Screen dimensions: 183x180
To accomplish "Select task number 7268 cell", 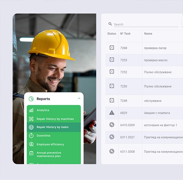I will click(x=123, y=48).
